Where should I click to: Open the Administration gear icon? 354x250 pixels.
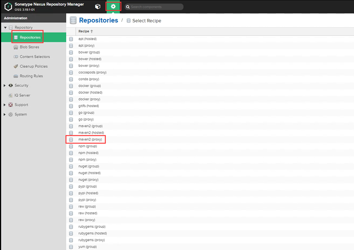(x=114, y=6)
